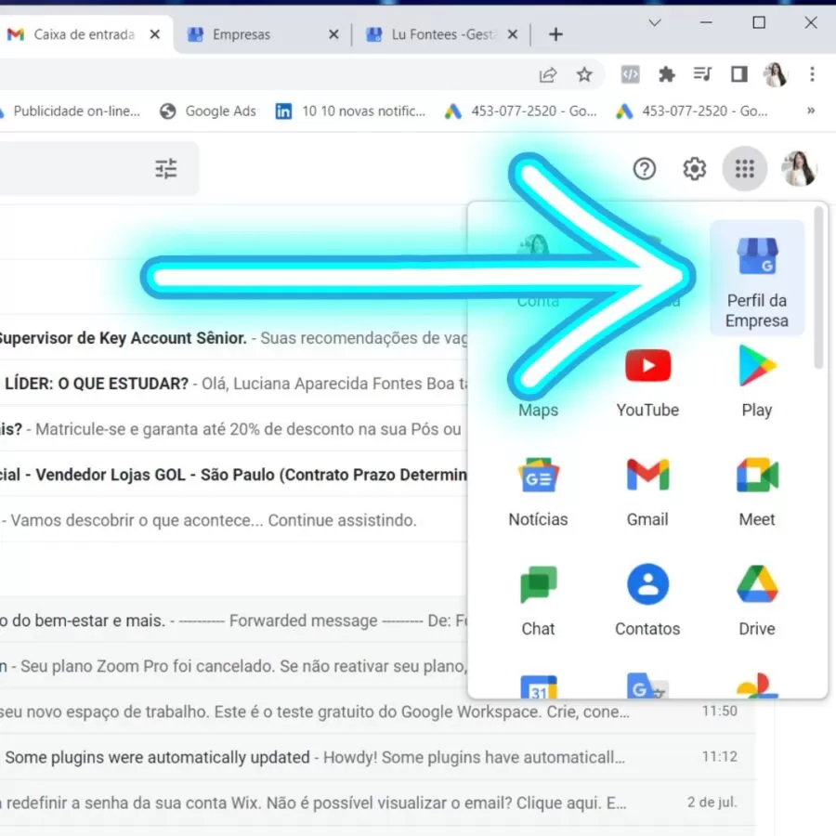Open second 453-077-2520 Google Ads bookmark
This screenshot has height=836, width=836.
point(691,111)
